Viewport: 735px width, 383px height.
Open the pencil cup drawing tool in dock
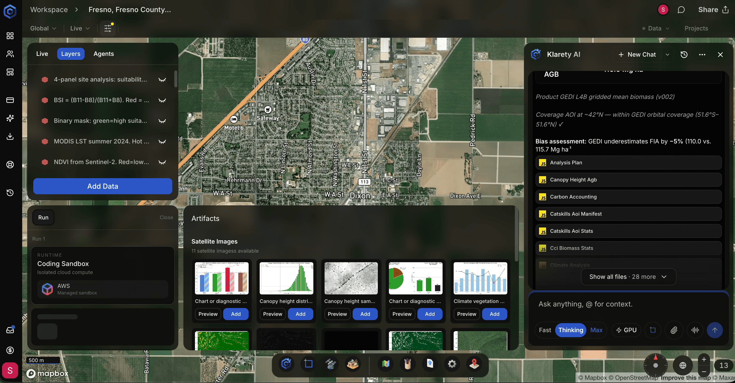408,364
